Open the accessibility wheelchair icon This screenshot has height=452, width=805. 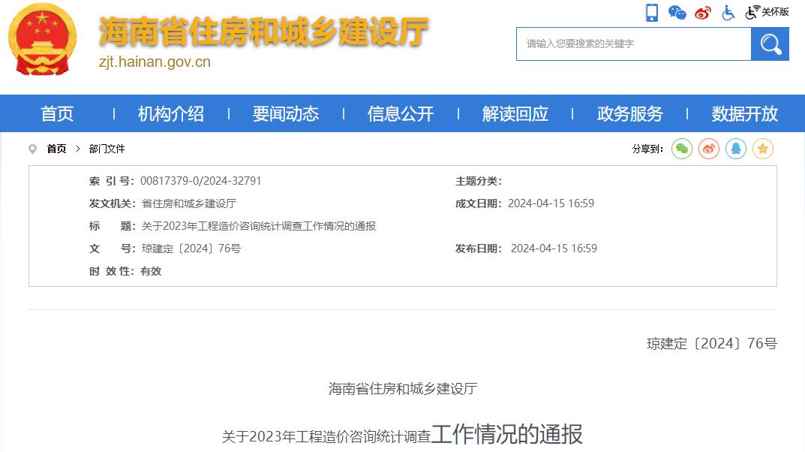pyautogui.click(x=727, y=12)
